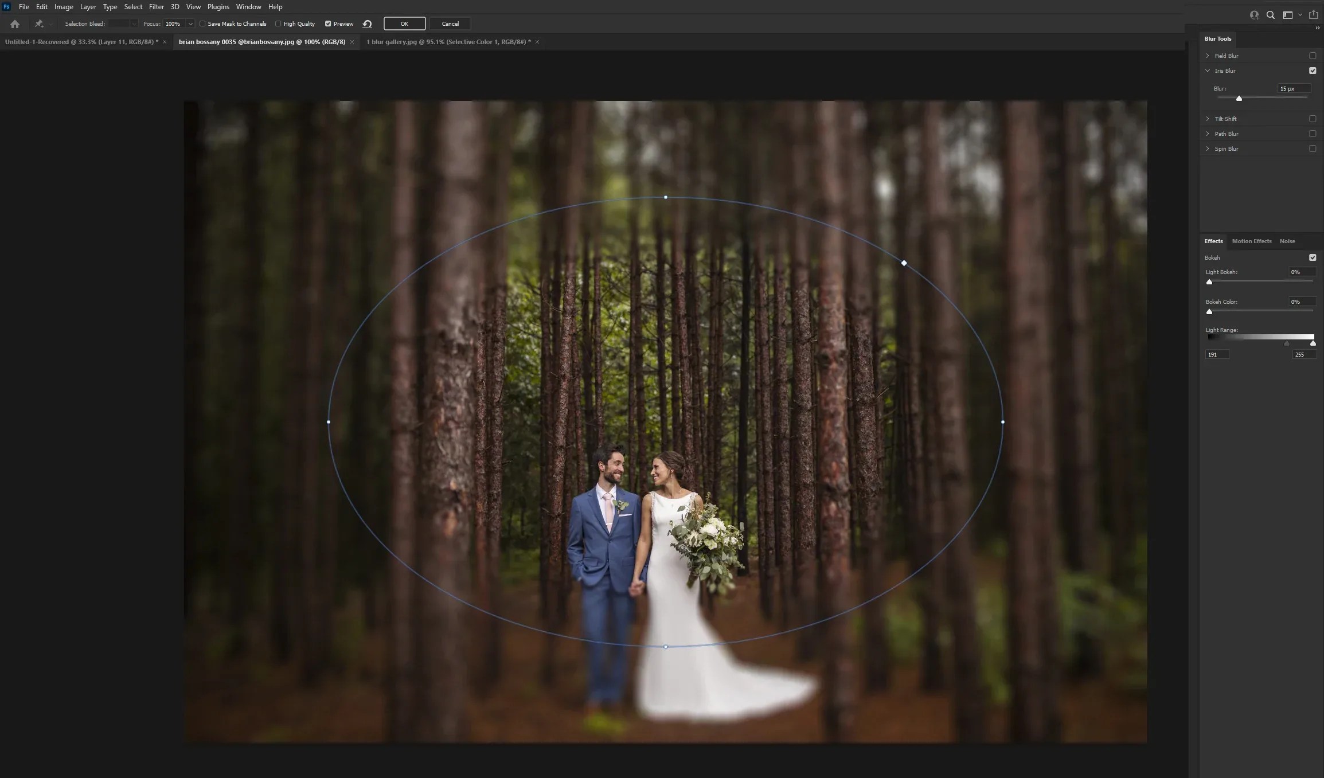The height and width of the screenshot is (778, 1324).
Task: Enable the Tilt-Shift blur checkbox
Action: pyautogui.click(x=1312, y=119)
